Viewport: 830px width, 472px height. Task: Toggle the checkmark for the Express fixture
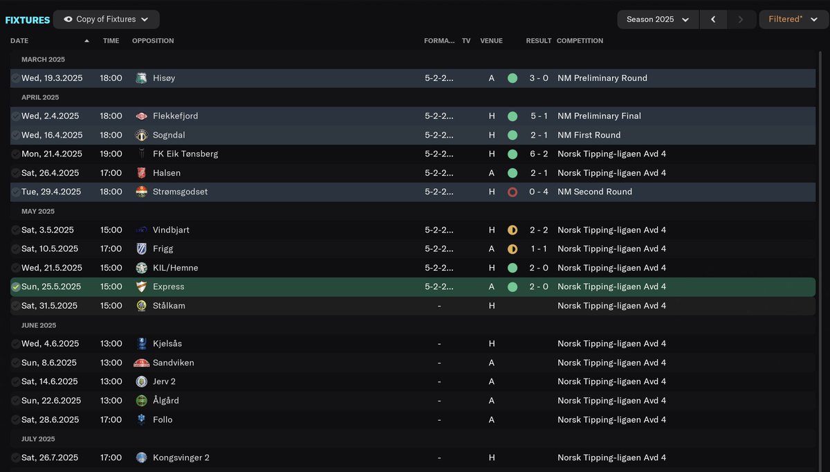click(15, 287)
